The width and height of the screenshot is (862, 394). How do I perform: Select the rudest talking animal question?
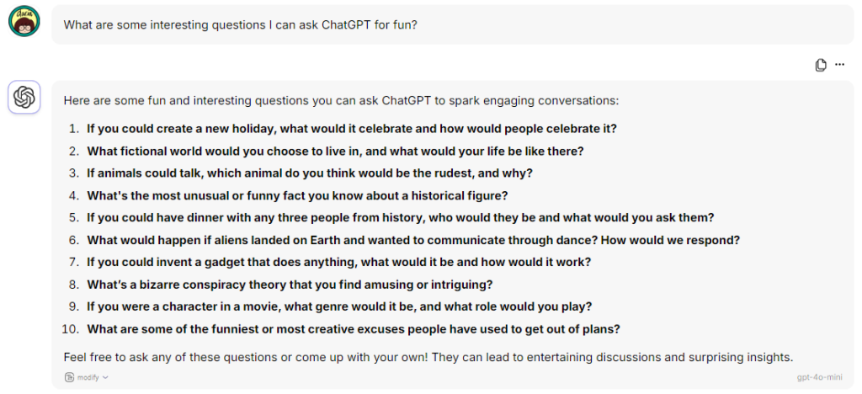[x=310, y=173]
